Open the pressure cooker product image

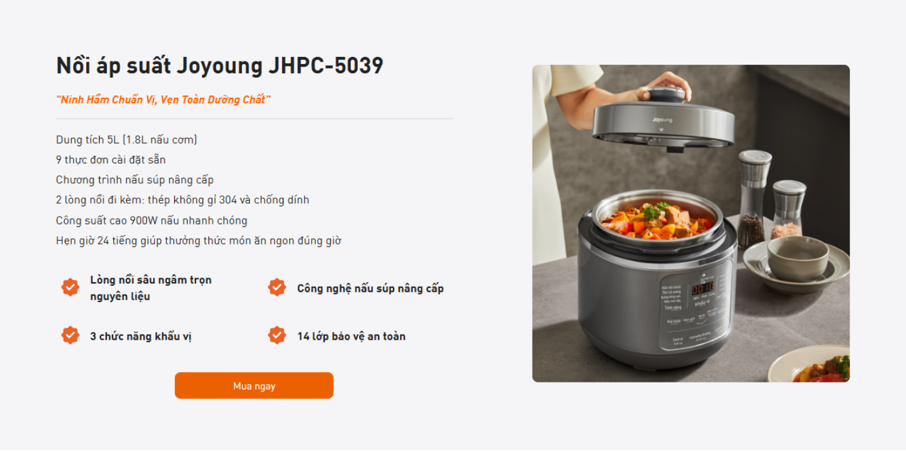pos(691,223)
